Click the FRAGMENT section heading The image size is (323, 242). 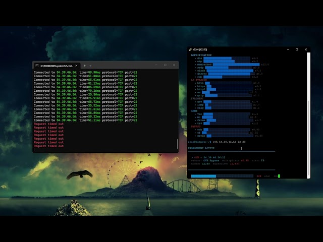pyautogui.click(x=197, y=99)
